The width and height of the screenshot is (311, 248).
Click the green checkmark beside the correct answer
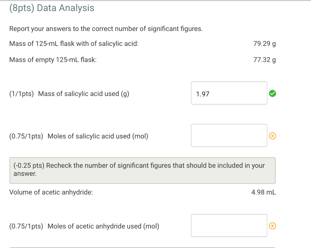[x=272, y=94]
